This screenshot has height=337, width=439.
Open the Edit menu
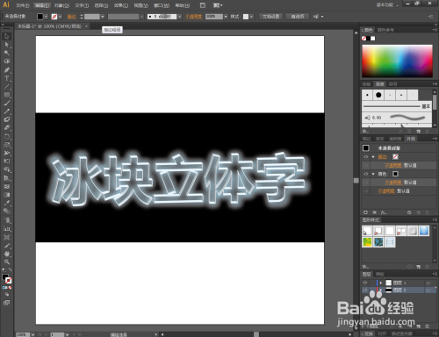tap(42, 5)
